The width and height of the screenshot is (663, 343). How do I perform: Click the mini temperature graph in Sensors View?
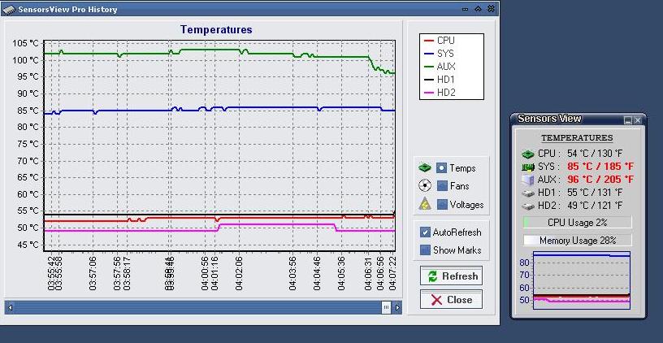coord(582,280)
